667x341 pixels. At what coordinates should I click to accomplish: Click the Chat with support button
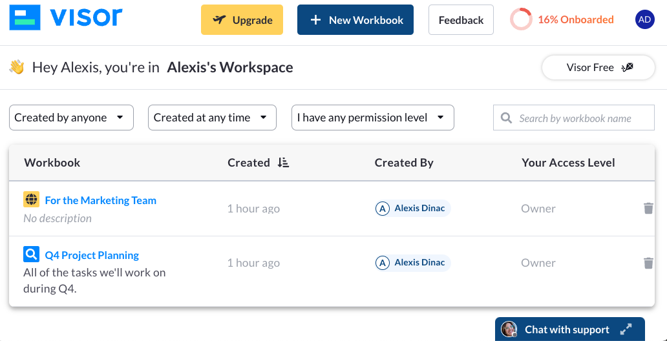click(x=570, y=329)
